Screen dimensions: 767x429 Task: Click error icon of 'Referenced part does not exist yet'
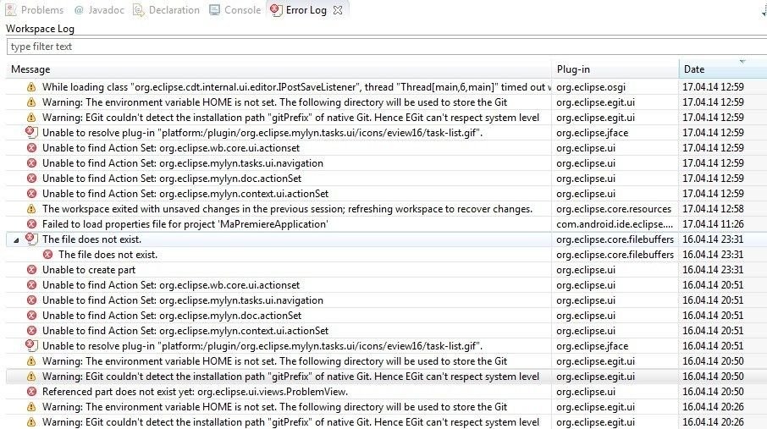(31, 391)
